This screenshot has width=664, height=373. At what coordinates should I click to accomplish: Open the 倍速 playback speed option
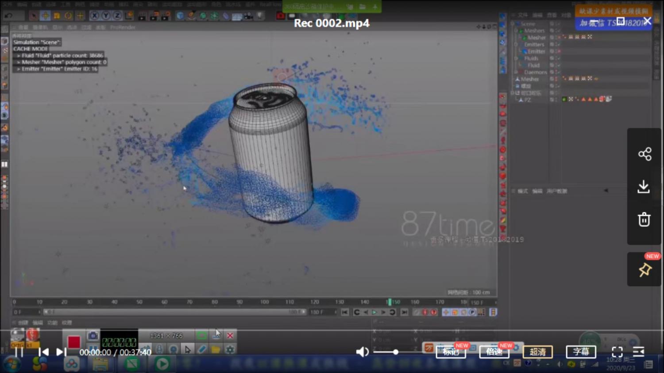pos(494,352)
